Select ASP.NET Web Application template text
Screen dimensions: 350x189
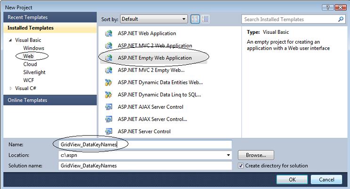147,33
